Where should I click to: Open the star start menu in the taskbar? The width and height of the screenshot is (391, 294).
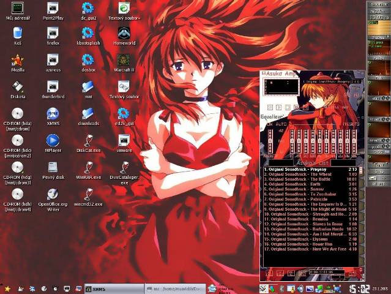point(7,288)
